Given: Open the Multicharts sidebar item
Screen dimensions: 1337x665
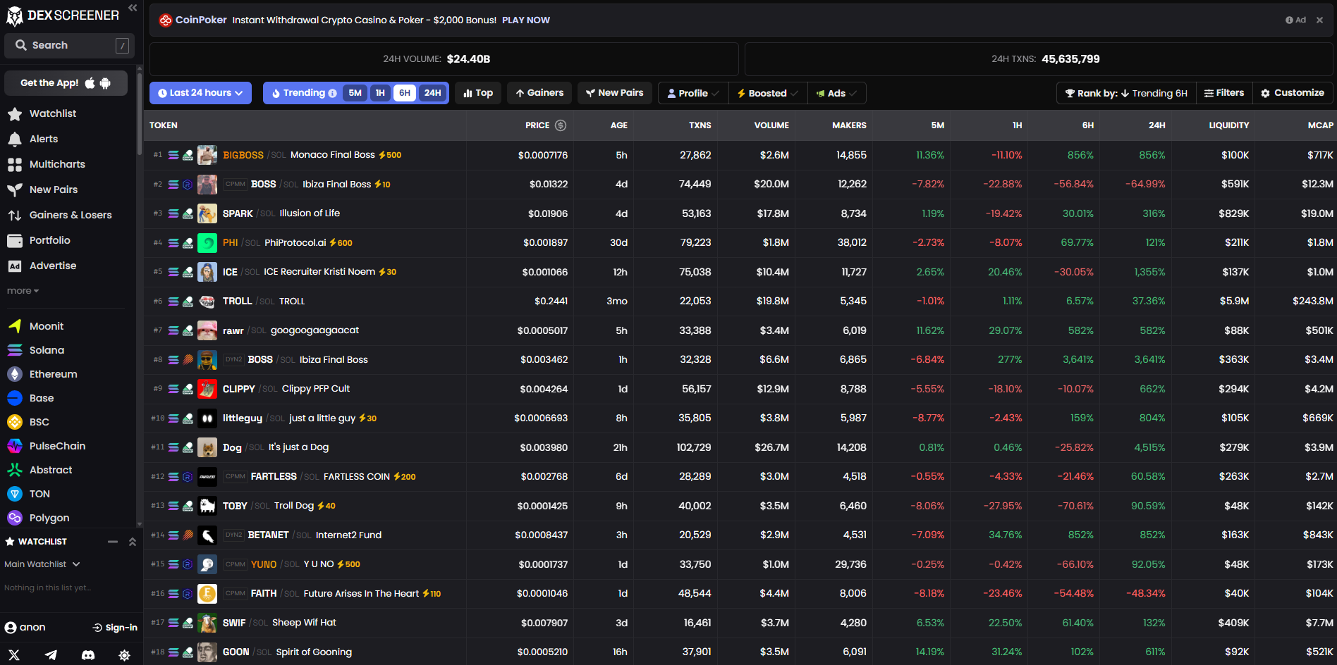Looking at the screenshot, I should click(x=56, y=164).
